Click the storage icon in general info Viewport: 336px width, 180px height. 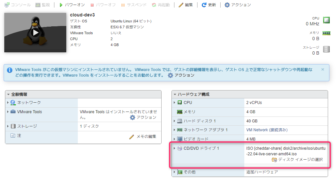tap(13, 126)
